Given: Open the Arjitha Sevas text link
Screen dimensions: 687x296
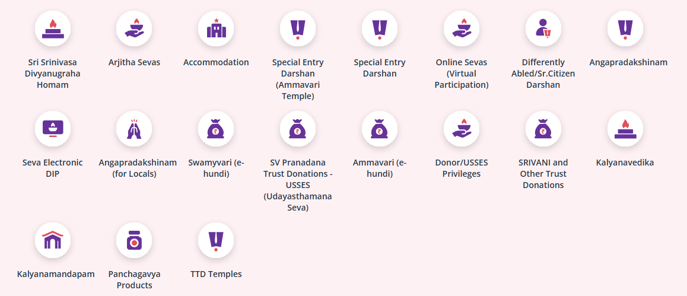Looking at the screenshot, I should pos(134,62).
